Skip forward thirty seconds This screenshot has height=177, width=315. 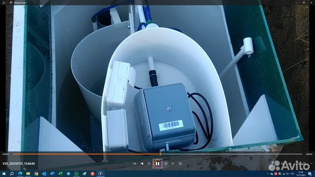(x=165, y=163)
